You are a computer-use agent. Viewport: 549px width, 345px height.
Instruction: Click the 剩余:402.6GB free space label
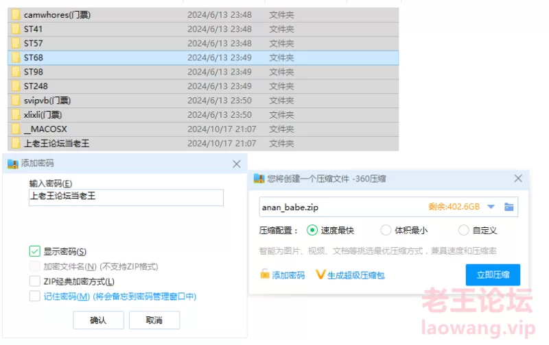(454, 207)
